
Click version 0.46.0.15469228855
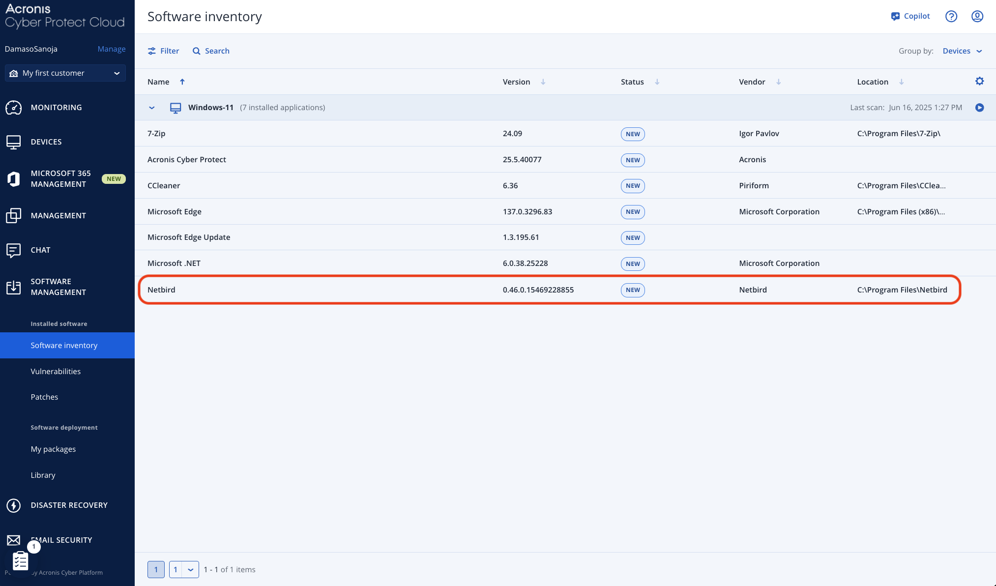click(538, 290)
